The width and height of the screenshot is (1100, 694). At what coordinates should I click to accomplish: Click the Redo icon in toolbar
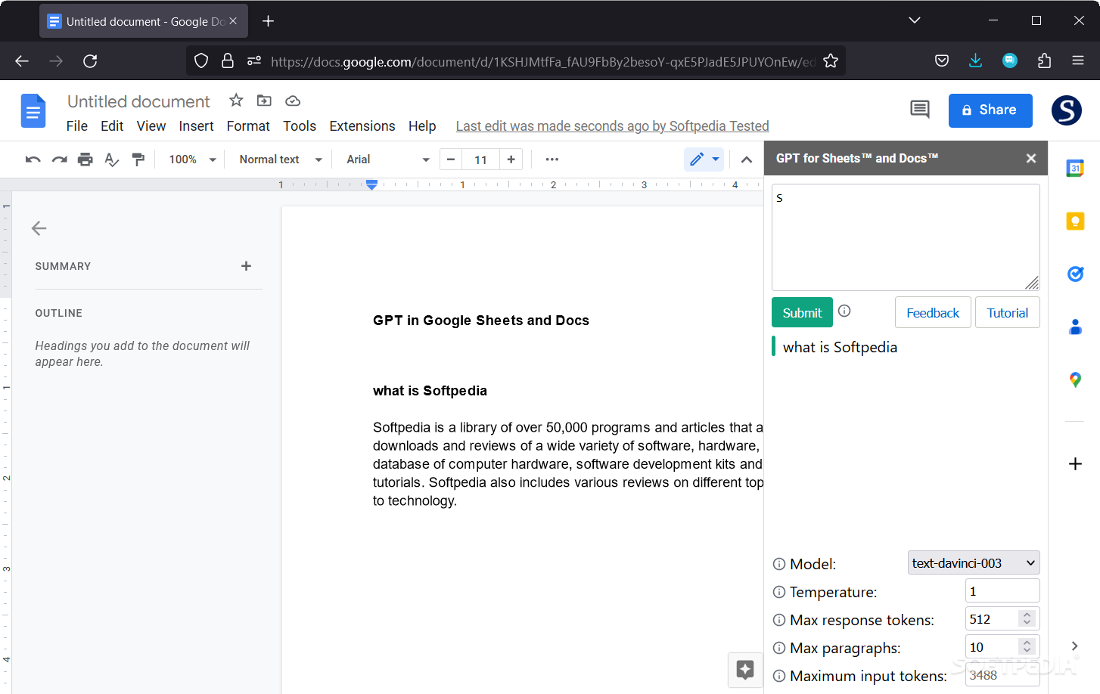(x=59, y=160)
